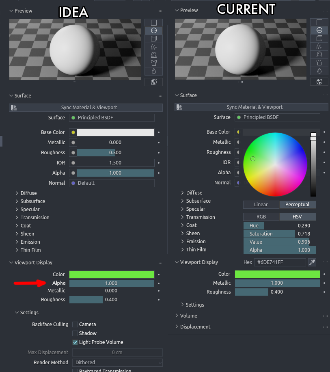Select Hair preview type in CURRENT panel
The height and width of the screenshot is (372, 330).
coord(319,46)
